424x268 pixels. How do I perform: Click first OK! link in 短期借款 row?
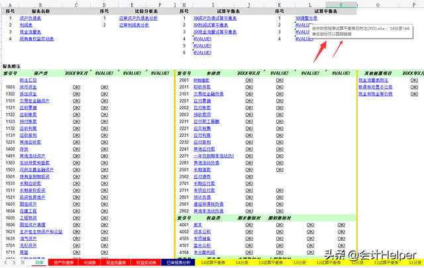click(249, 80)
